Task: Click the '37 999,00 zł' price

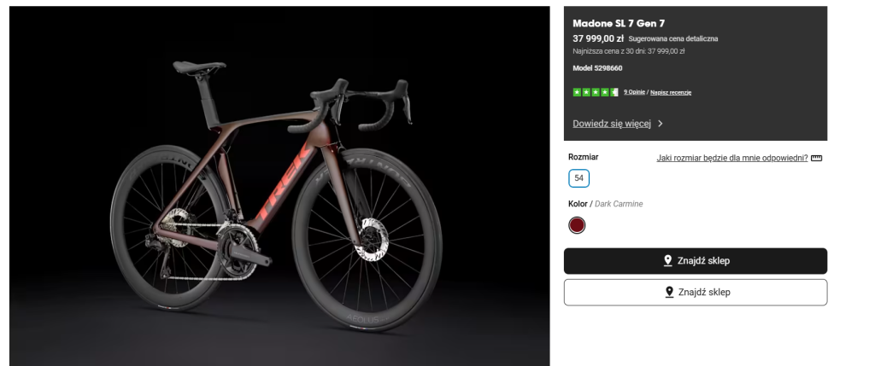Action: point(598,38)
